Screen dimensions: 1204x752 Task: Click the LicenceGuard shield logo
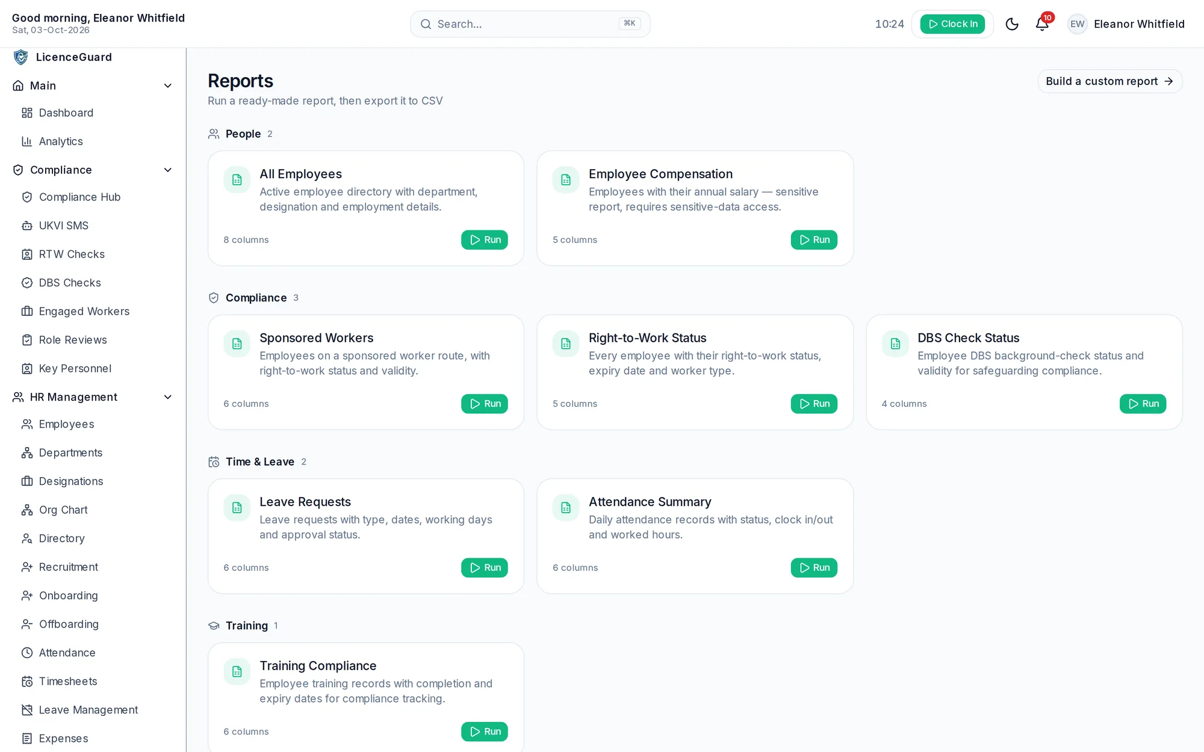point(21,57)
